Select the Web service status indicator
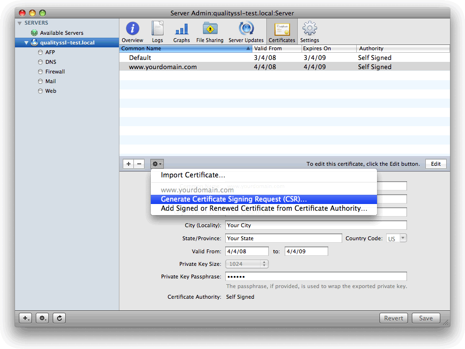465x349 pixels. click(40, 91)
